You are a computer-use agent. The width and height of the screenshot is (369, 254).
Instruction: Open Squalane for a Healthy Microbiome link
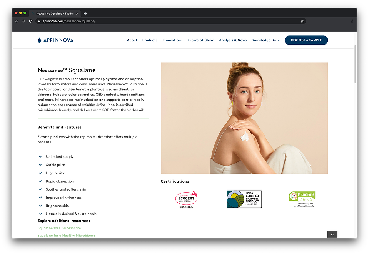tap(66, 236)
